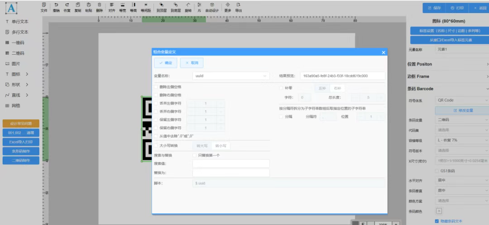Click the 粘贴 (Paste) toolbar icon
The image size is (489, 225).
click(89, 7)
